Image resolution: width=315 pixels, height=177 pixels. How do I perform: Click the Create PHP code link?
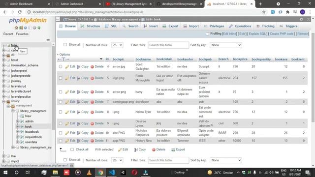point(282,34)
